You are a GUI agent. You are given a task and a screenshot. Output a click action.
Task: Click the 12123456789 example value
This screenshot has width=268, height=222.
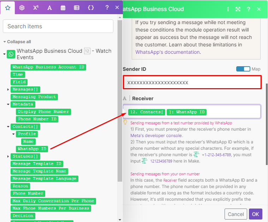161,161
